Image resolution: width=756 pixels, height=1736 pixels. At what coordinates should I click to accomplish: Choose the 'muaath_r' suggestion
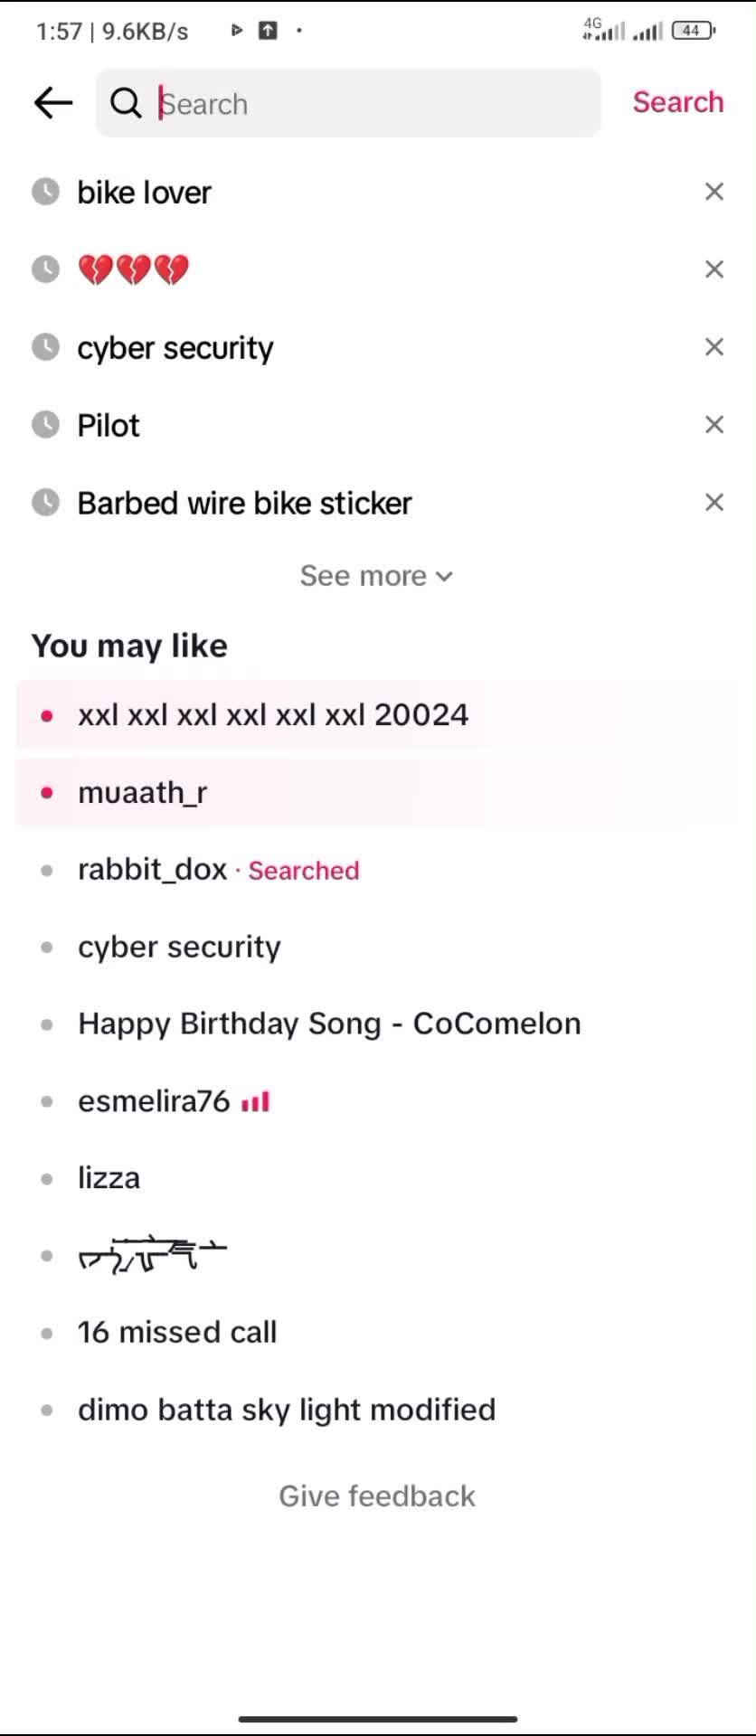(x=143, y=793)
